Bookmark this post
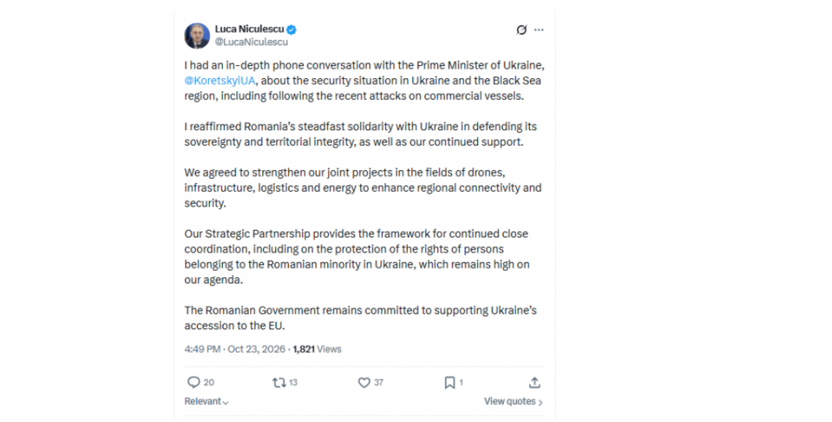832x422 pixels. click(449, 382)
